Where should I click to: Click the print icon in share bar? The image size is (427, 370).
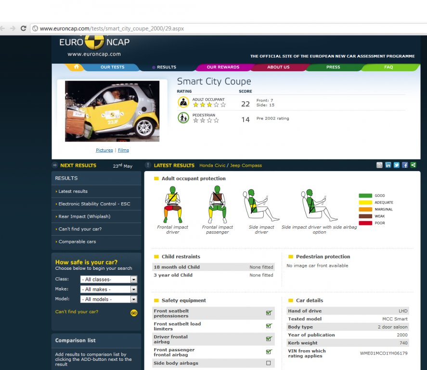tap(379, 165)
